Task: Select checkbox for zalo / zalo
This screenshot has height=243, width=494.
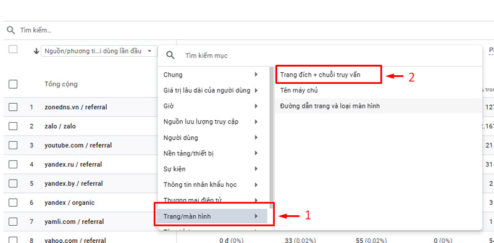Action: click(x=13, y=126)
